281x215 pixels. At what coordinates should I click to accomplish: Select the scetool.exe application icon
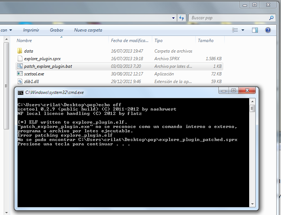[x=20, y=74]
